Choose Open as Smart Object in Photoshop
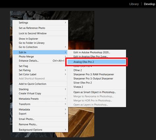The image size is (156, 140). (x=97, y=92)
